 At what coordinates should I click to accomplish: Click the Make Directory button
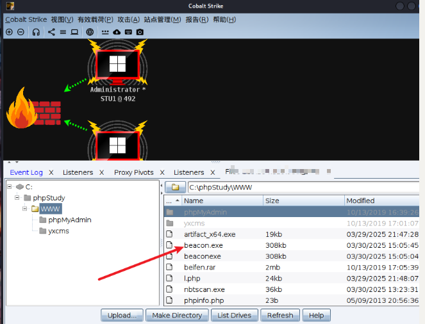177,315
